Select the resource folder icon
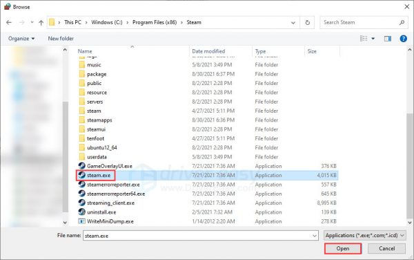Viewport: 414px width, 260px height. (x=82, y=93)
